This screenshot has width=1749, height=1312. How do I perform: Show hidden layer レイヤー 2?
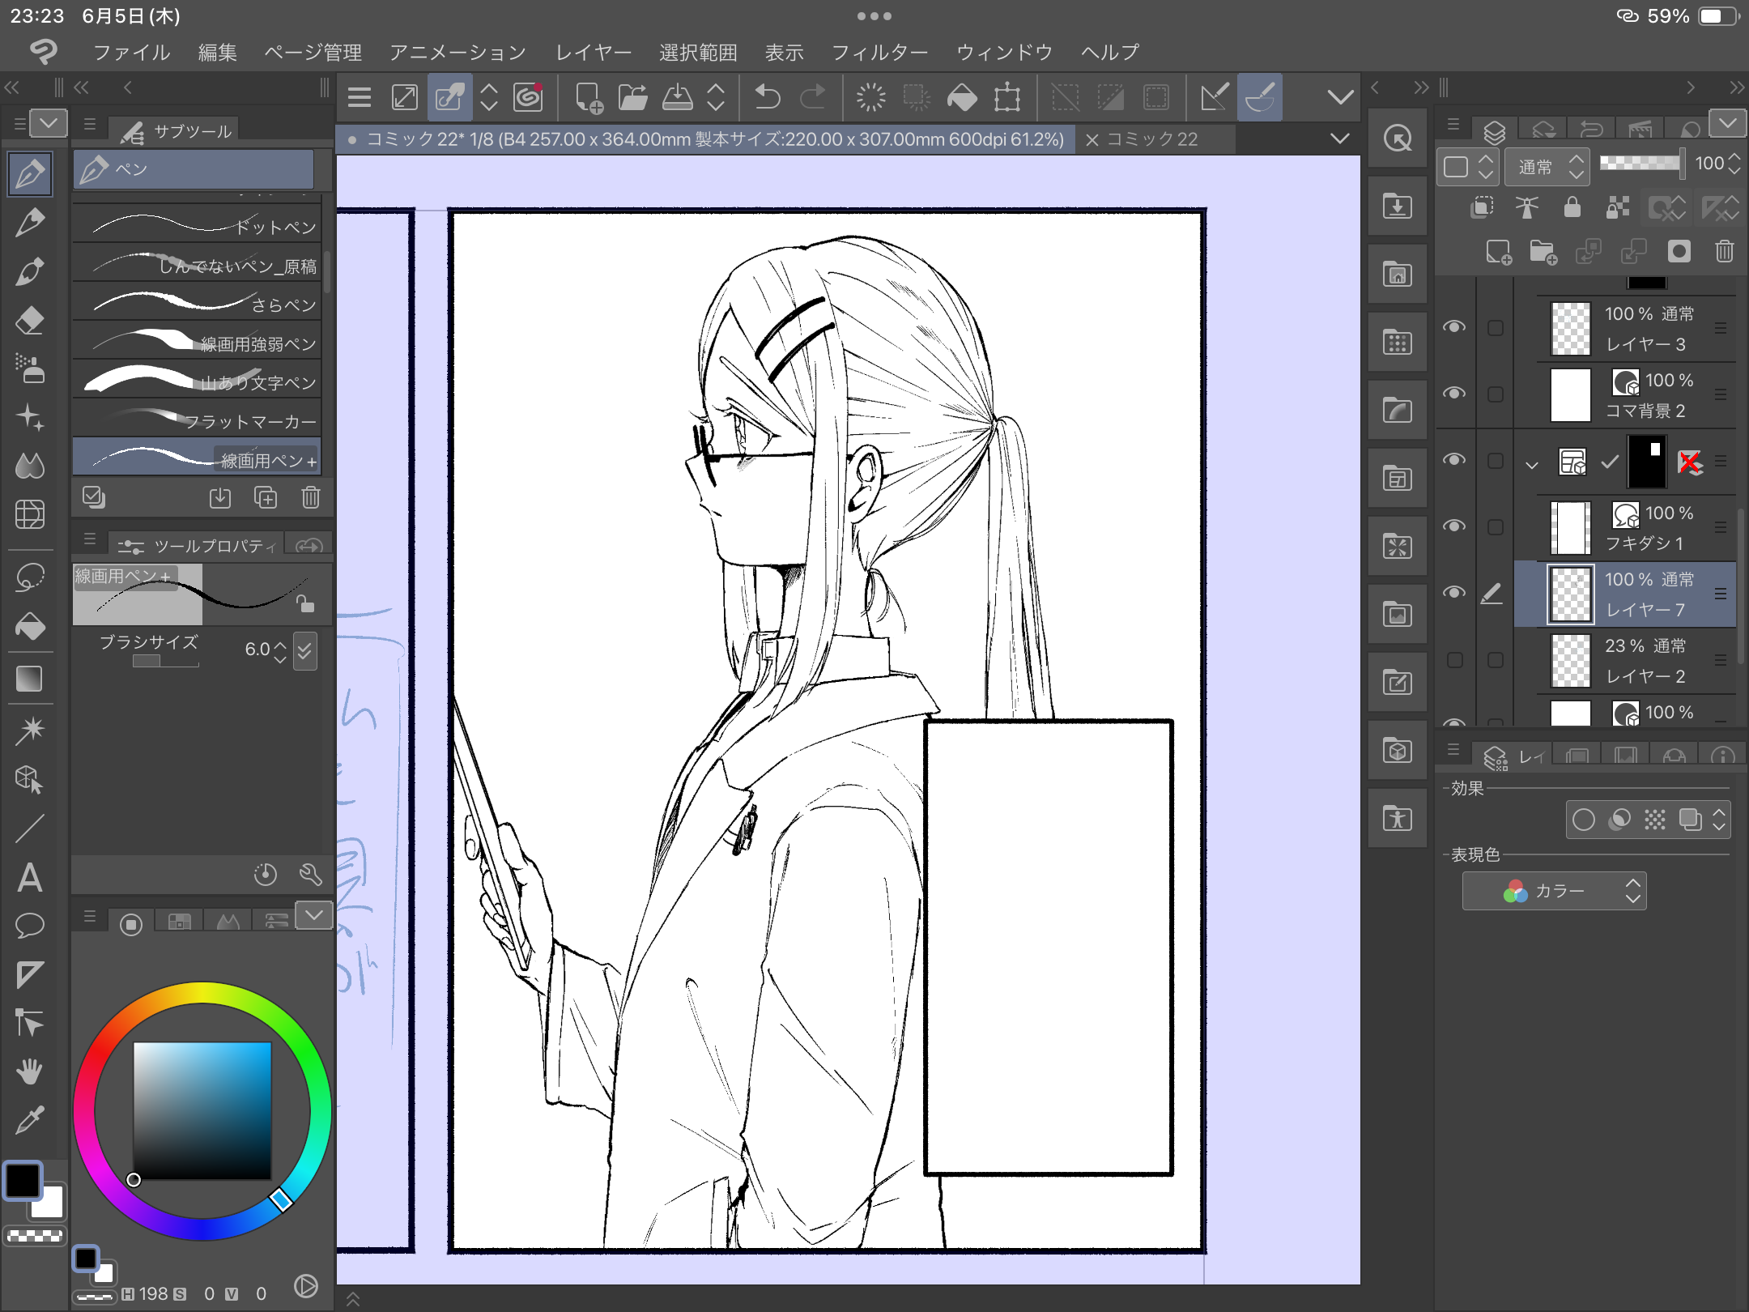coord(1454,660)
